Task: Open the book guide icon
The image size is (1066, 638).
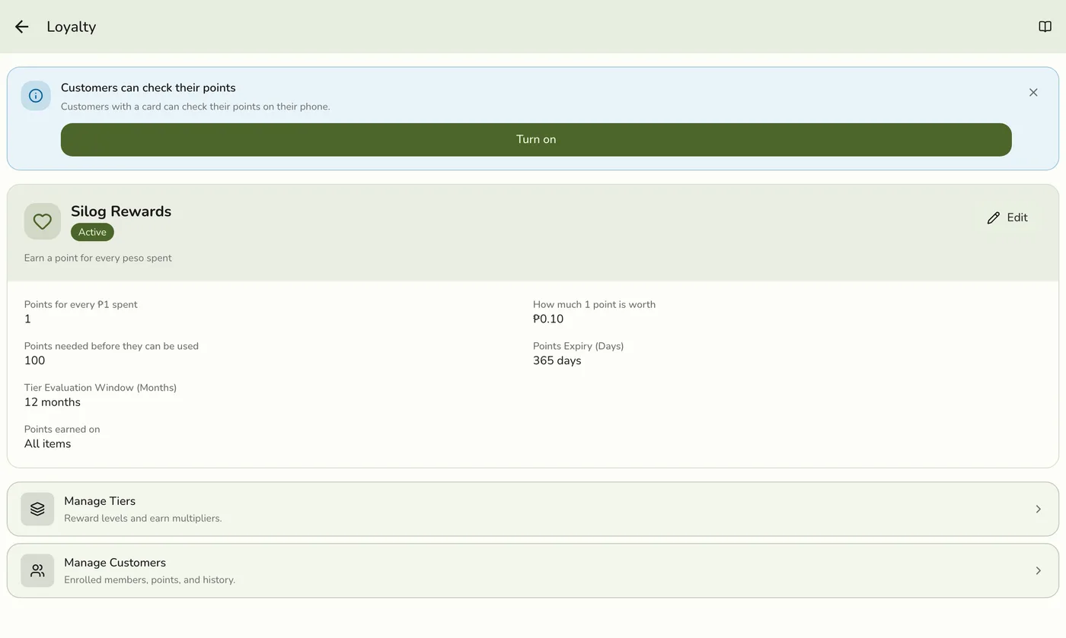Action: click(x=1045, y=27)
